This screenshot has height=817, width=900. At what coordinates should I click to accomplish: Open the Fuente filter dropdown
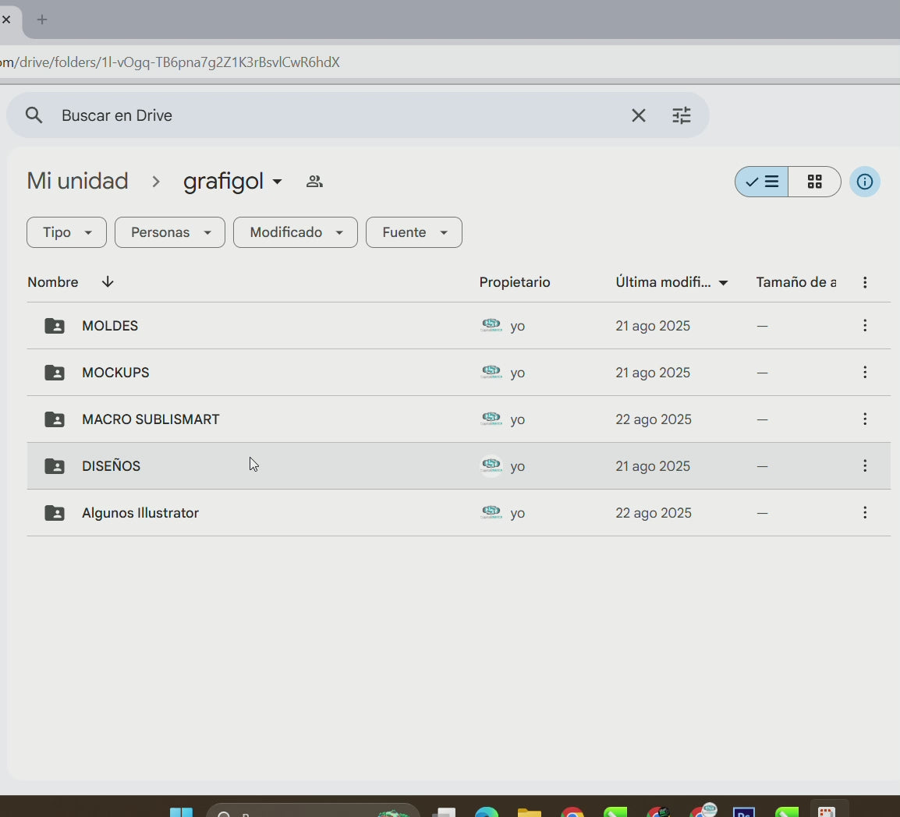[413, 232]
